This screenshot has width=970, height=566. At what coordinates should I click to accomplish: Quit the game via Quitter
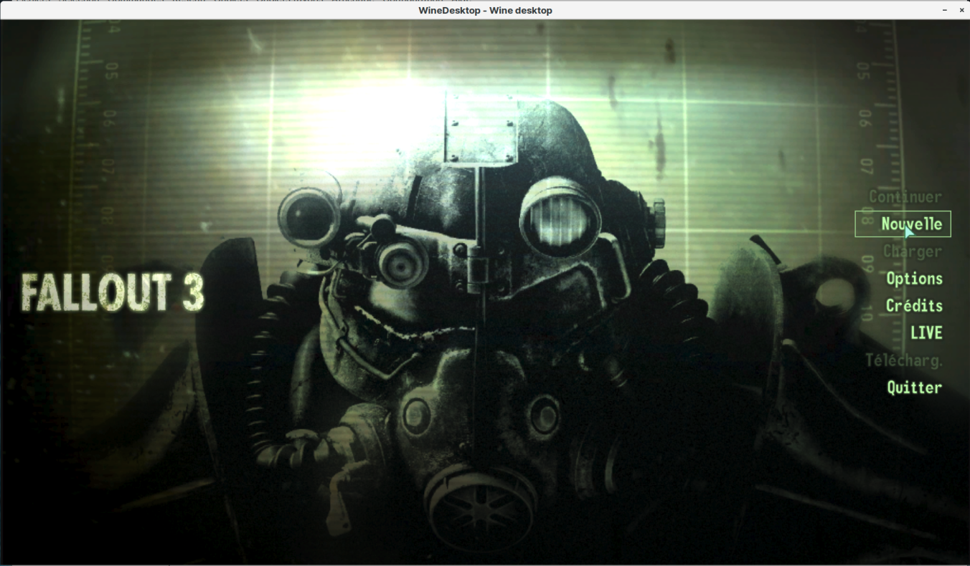click(913, 388)
